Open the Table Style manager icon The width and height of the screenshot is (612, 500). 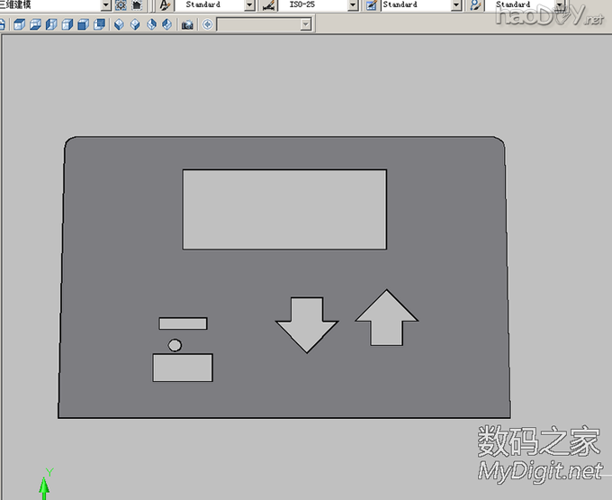click(371, 5)
